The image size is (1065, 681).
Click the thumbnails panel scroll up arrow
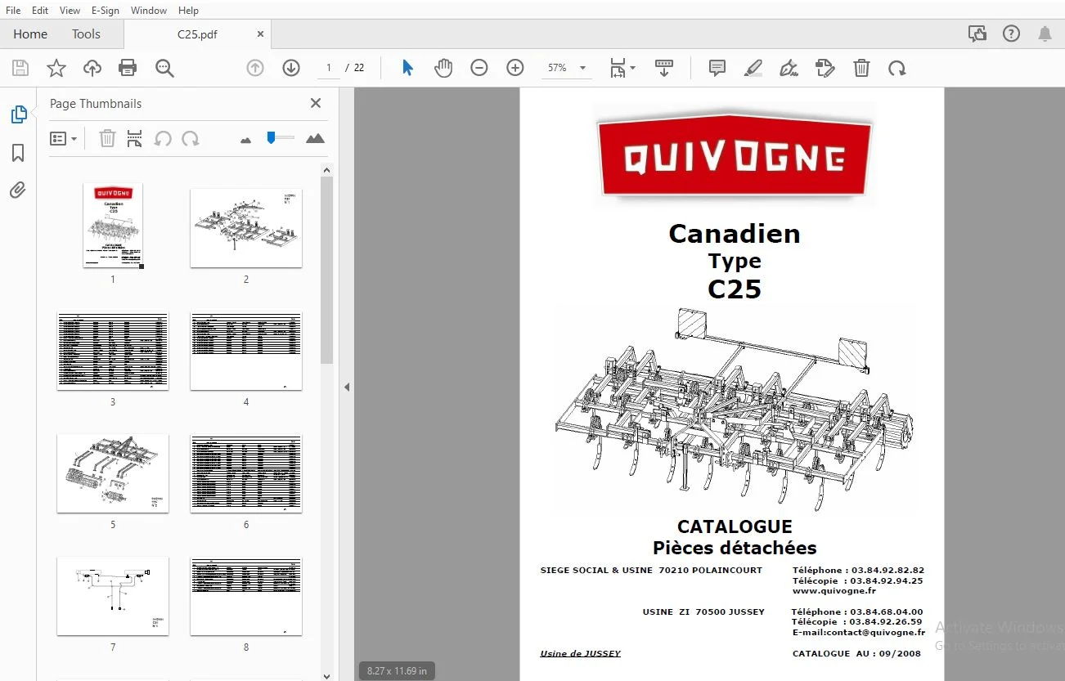click(326, 170)
